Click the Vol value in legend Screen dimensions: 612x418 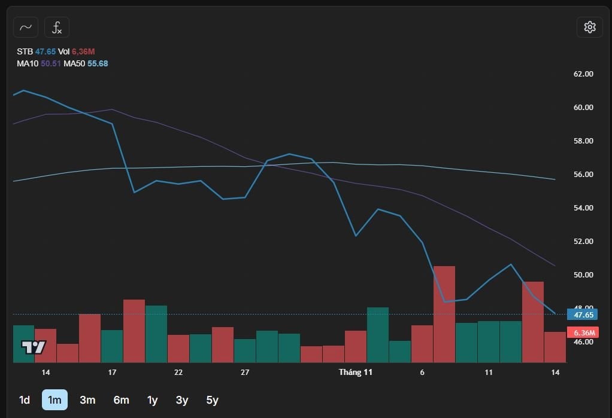pos(83,52)
